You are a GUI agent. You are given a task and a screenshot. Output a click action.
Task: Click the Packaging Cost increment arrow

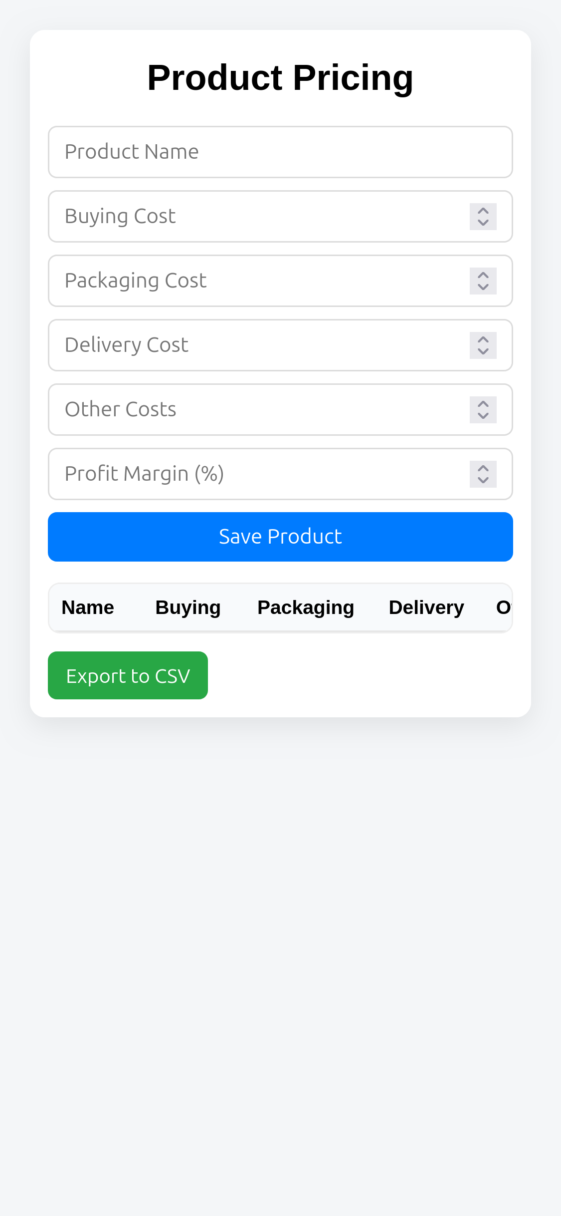click(x=483, y=275)
